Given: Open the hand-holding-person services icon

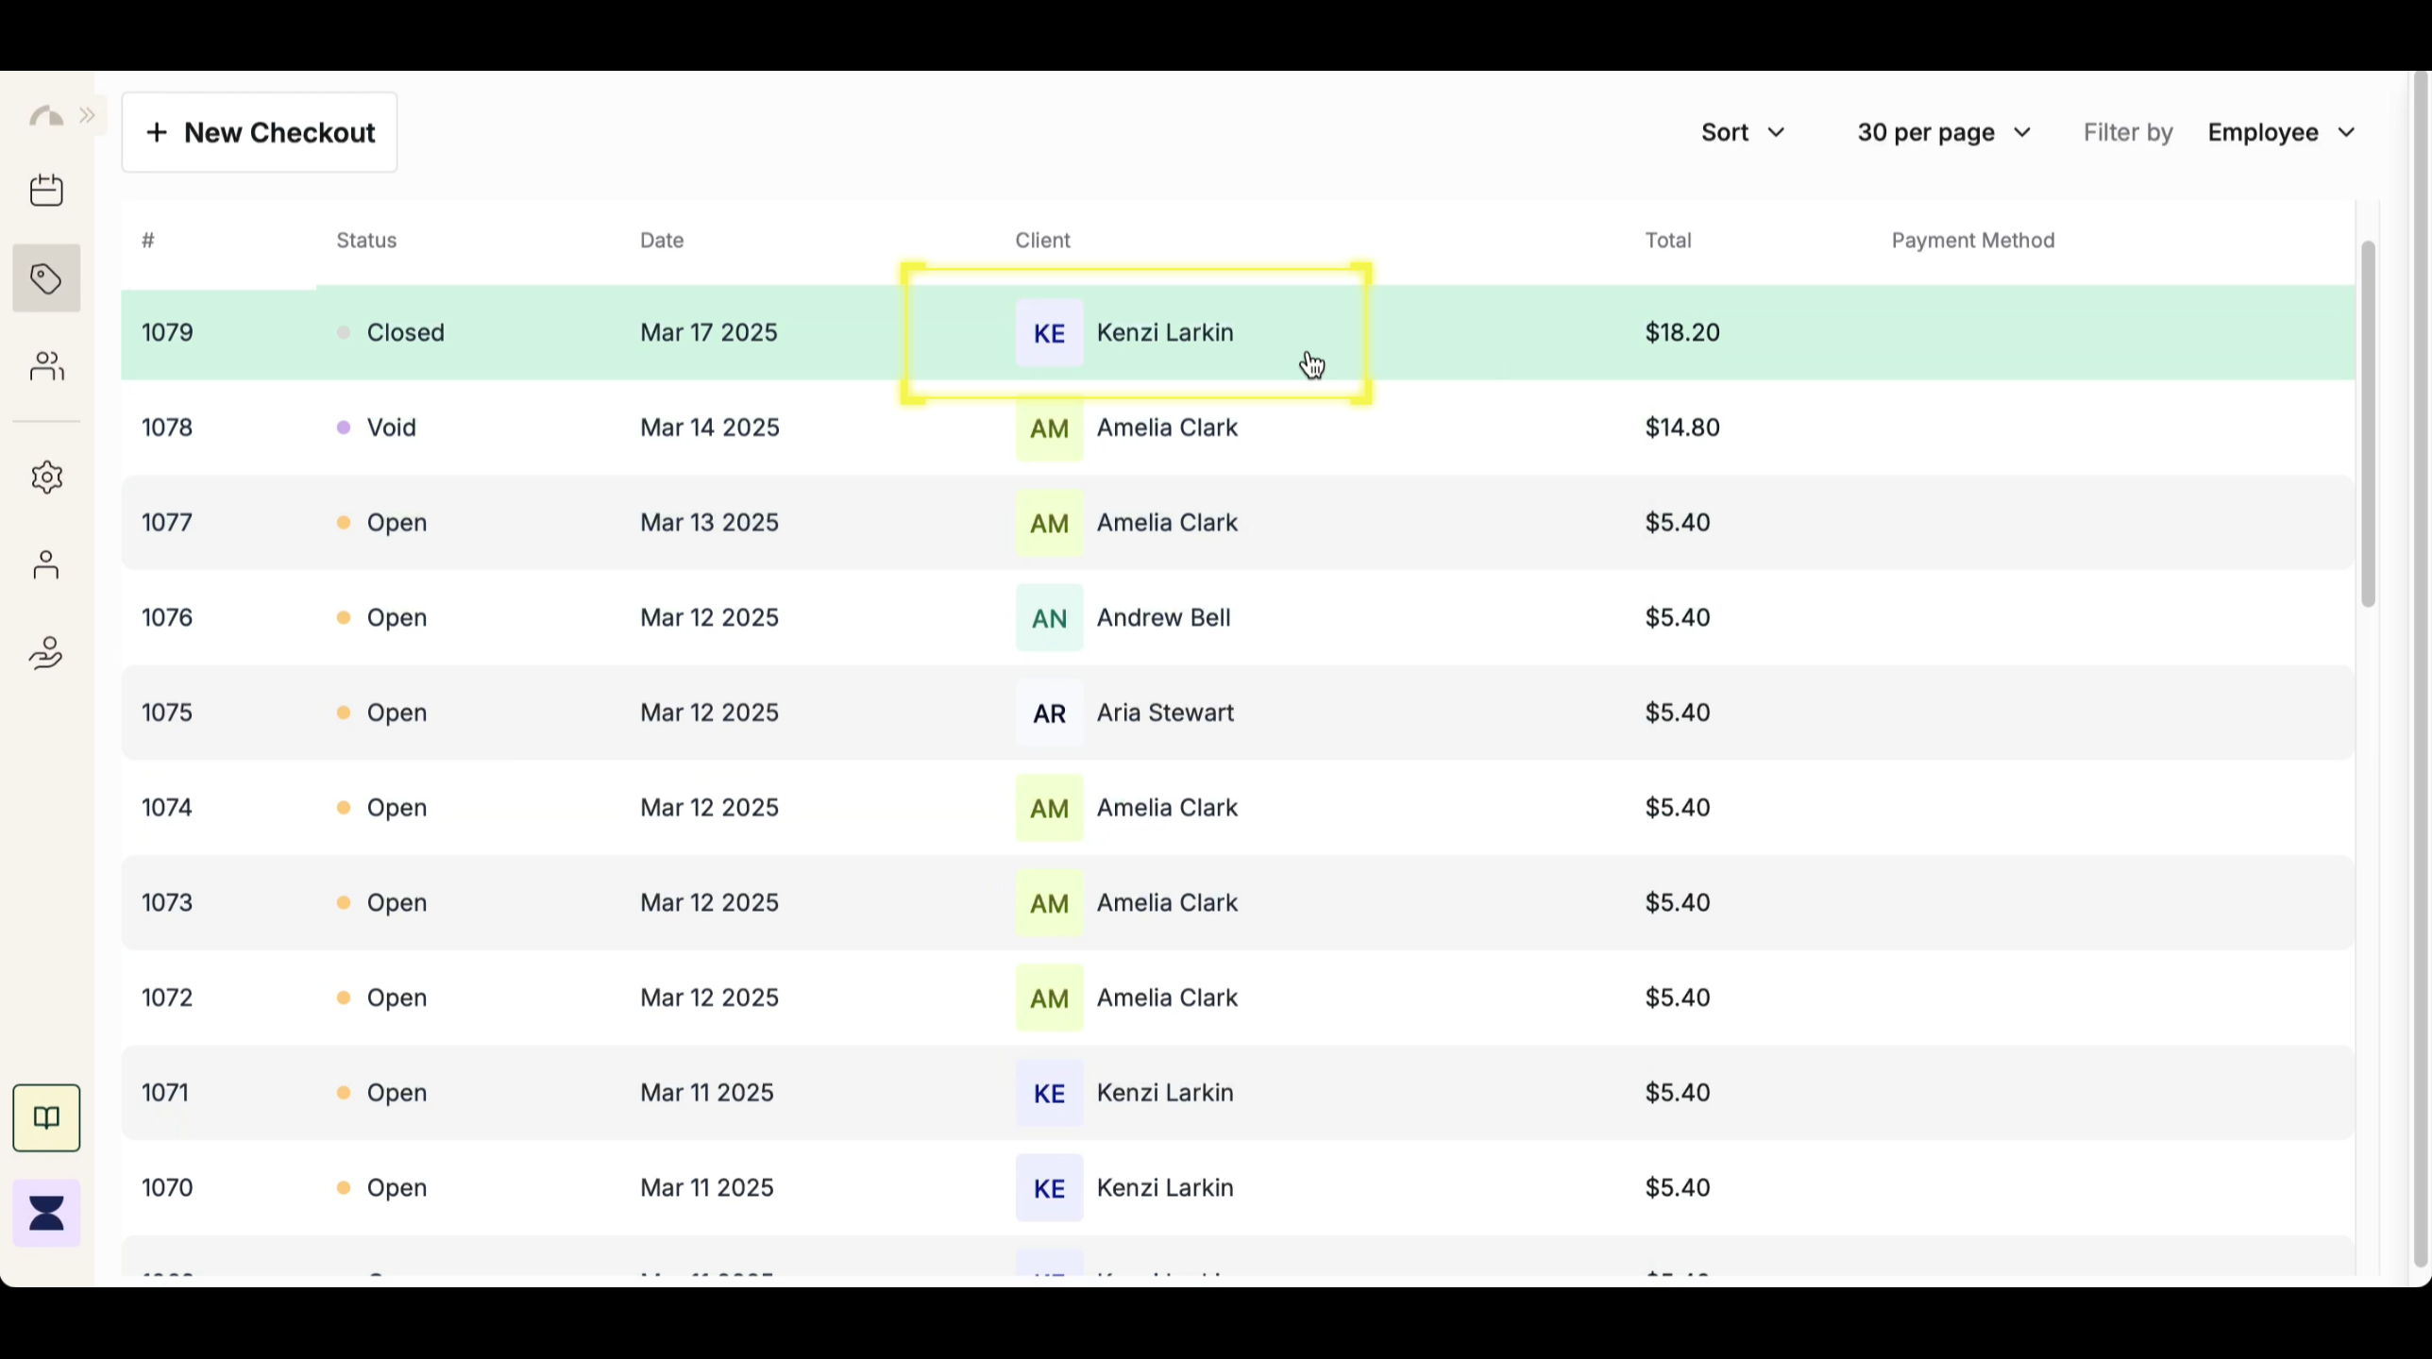Looking at the screenshot, I should (x=46, y=653).
